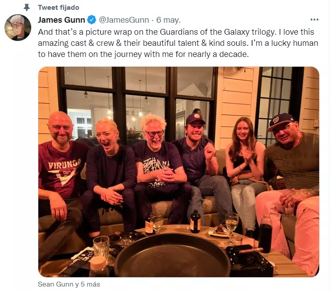Click the pin icon beside Tweet fijado

[x=27, y=7]
